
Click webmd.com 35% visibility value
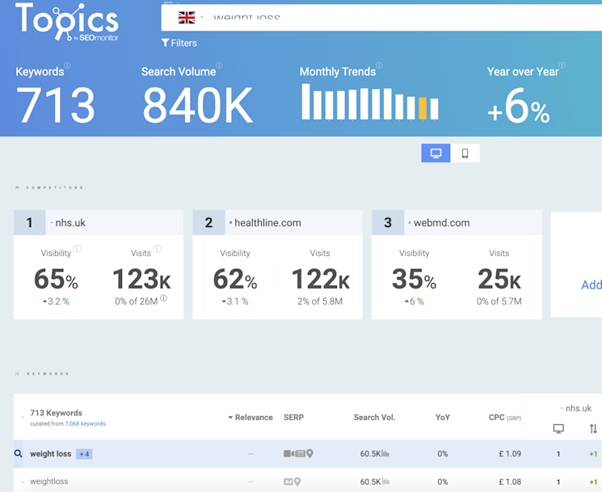pos(414,279)
